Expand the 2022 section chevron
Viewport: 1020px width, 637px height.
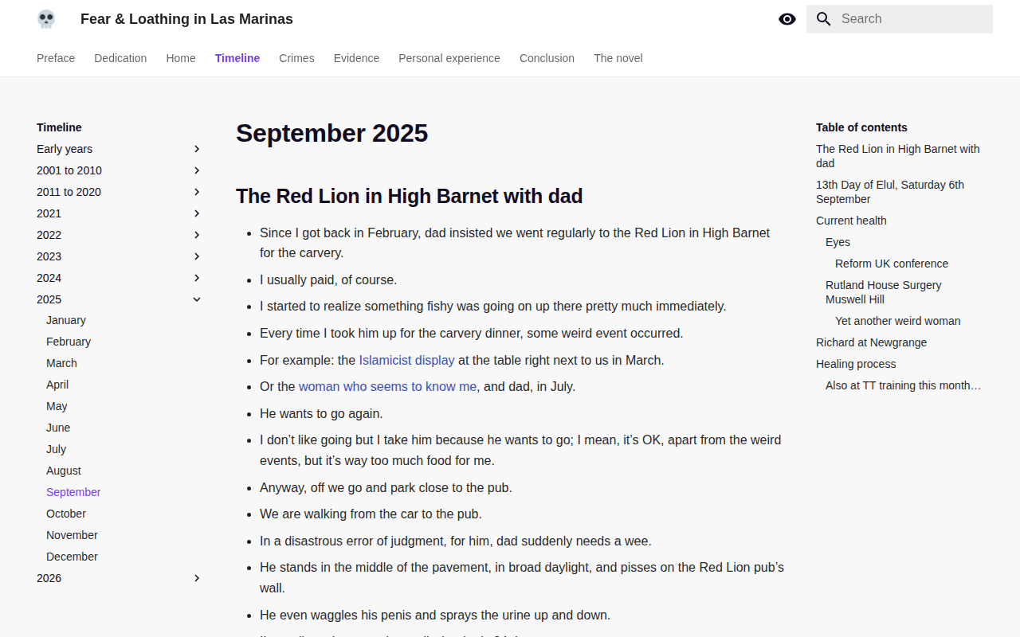pyautogui.click(x=197, y=235)
